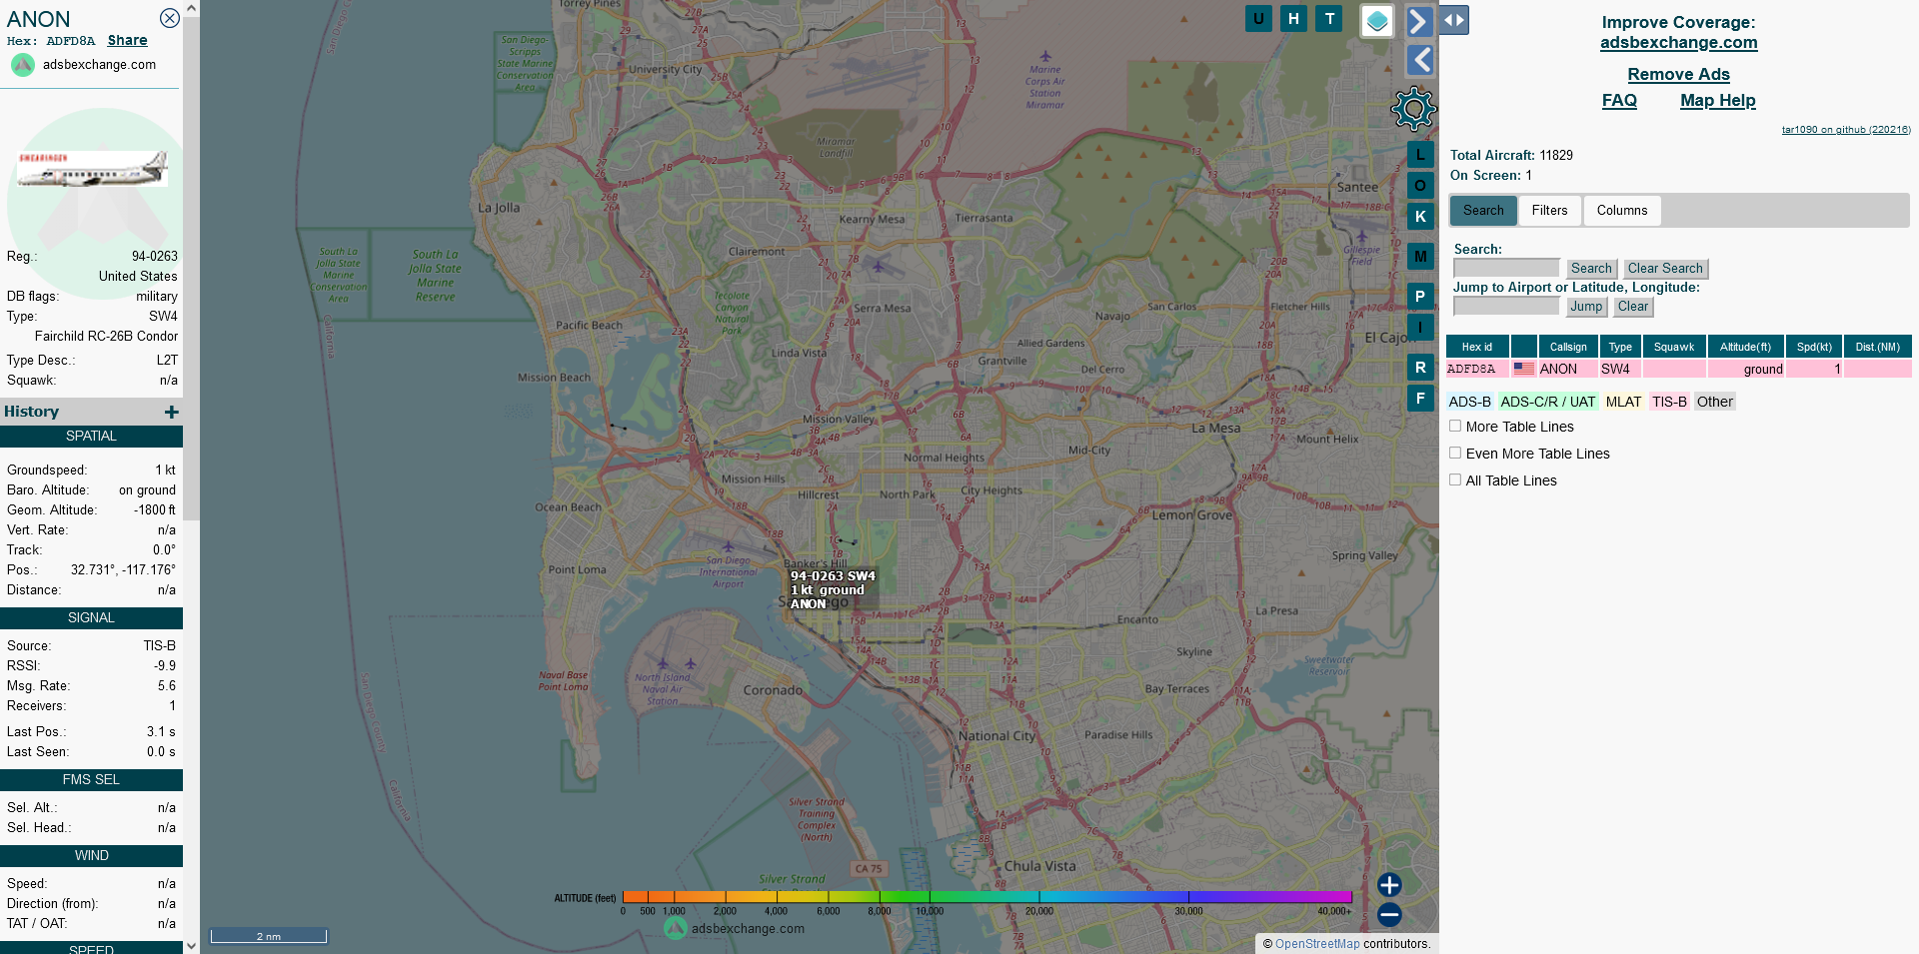Toggle the K map button
The image size is (1919, 954).
coord(1420,216)
